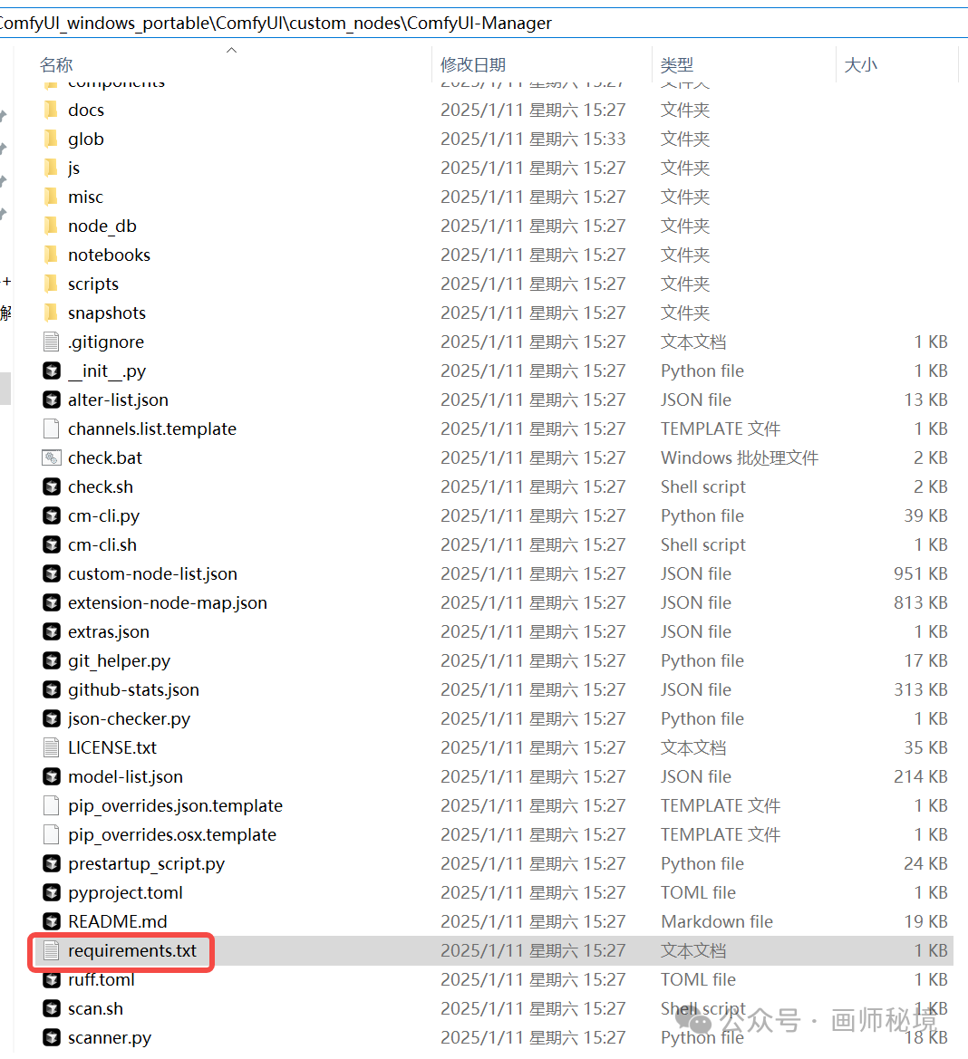Click the __init__.py file icon
The image size is (968, 1059).
click(52, 371)
